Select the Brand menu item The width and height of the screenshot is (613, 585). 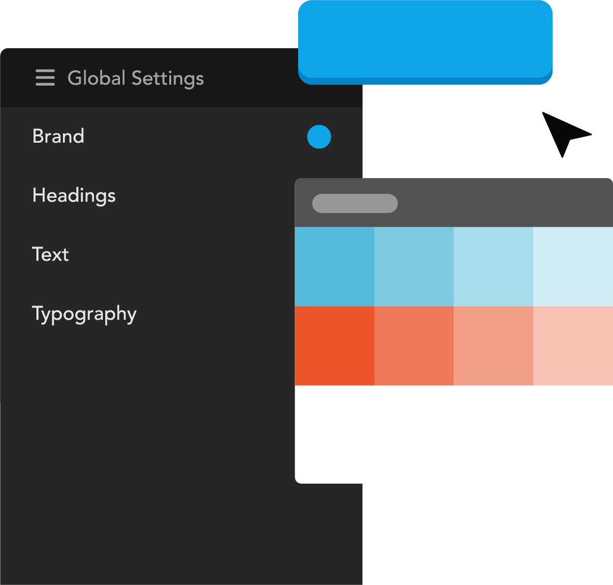click(58, 136)
